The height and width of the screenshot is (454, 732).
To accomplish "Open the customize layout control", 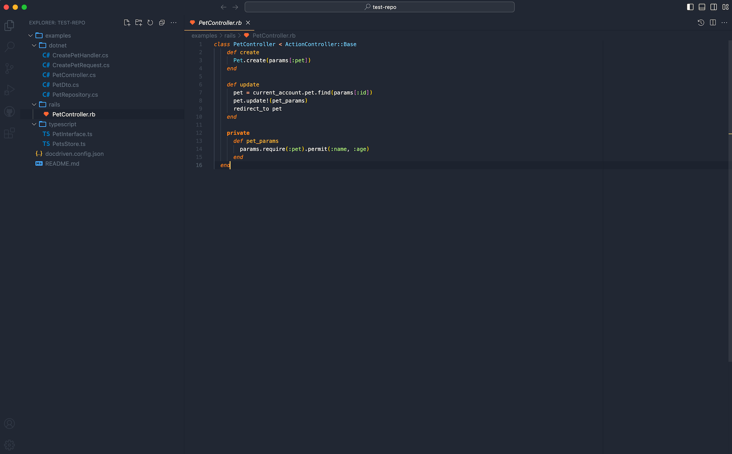I will (x=726, y=7).
